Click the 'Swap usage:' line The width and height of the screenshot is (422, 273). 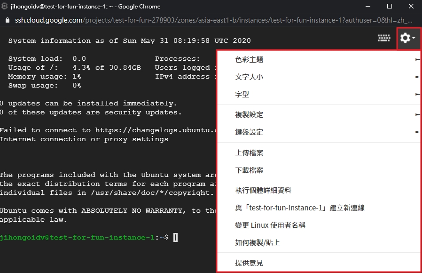(x=45, y=86)
